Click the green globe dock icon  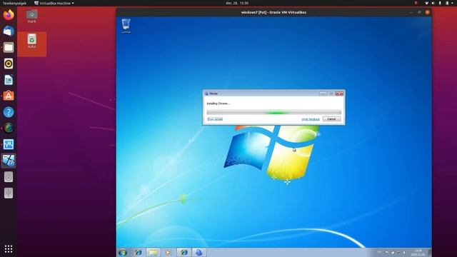click(9, 128)
